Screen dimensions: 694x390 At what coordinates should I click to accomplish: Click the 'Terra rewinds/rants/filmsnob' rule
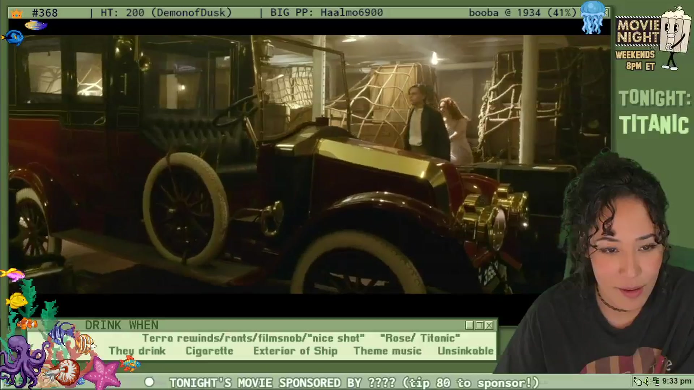point(253,338)
